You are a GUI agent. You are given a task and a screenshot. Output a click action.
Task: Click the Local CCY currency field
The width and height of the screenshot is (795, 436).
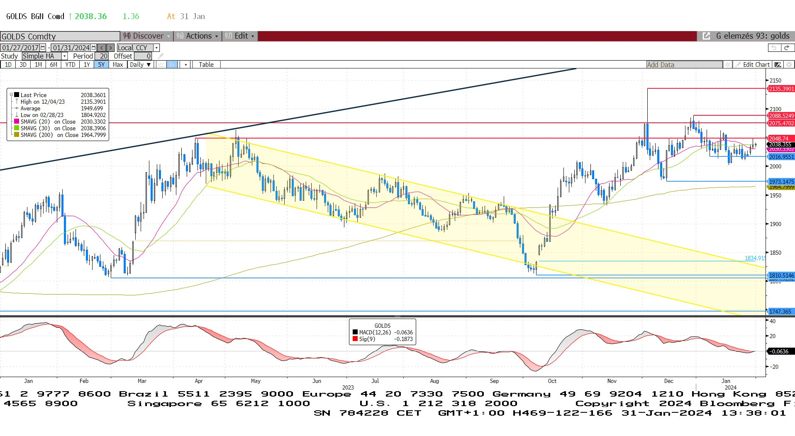[135, 48]
